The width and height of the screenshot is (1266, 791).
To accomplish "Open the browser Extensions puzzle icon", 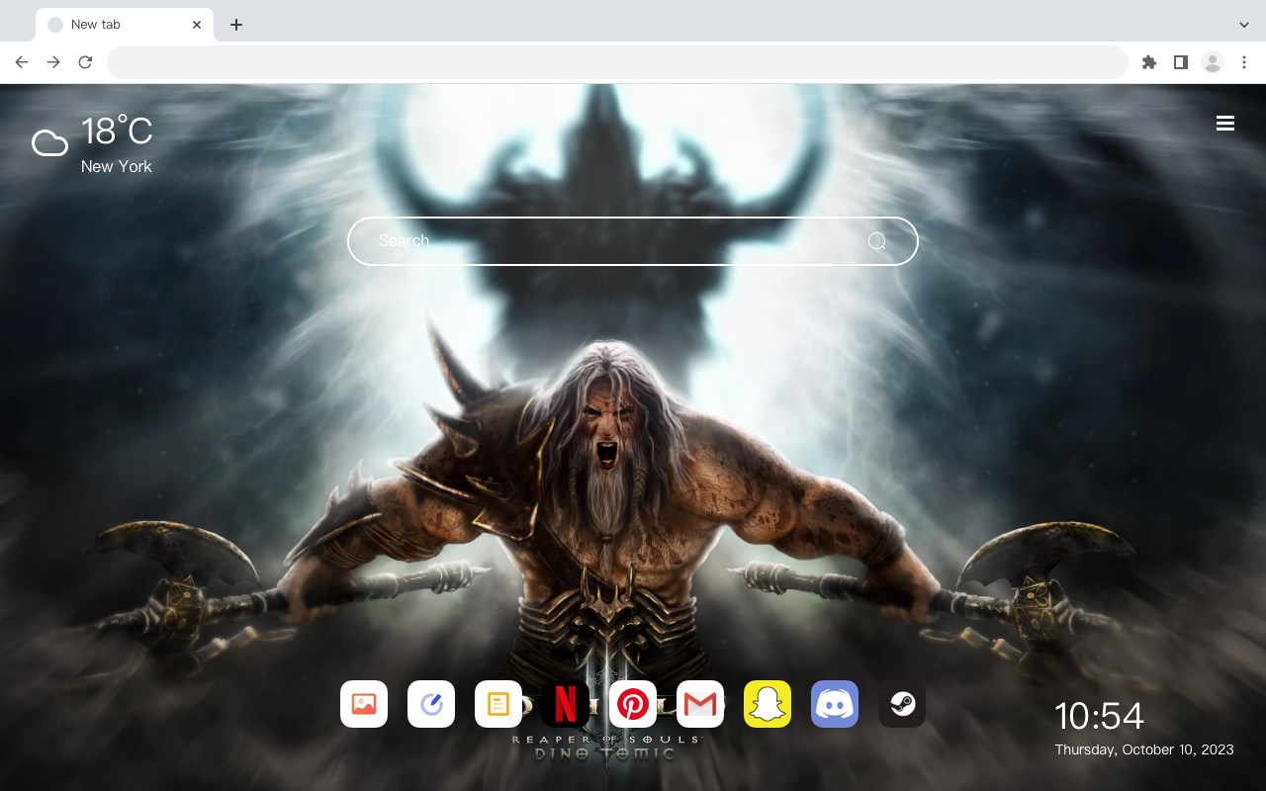I will 1148,62.
